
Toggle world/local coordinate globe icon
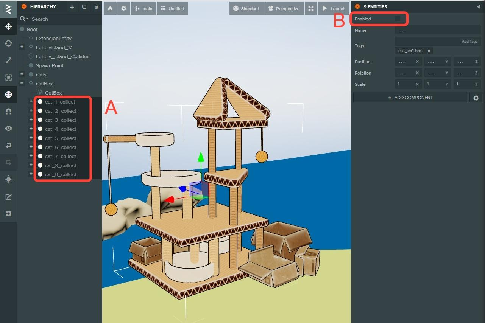click(x=8, y=95)
